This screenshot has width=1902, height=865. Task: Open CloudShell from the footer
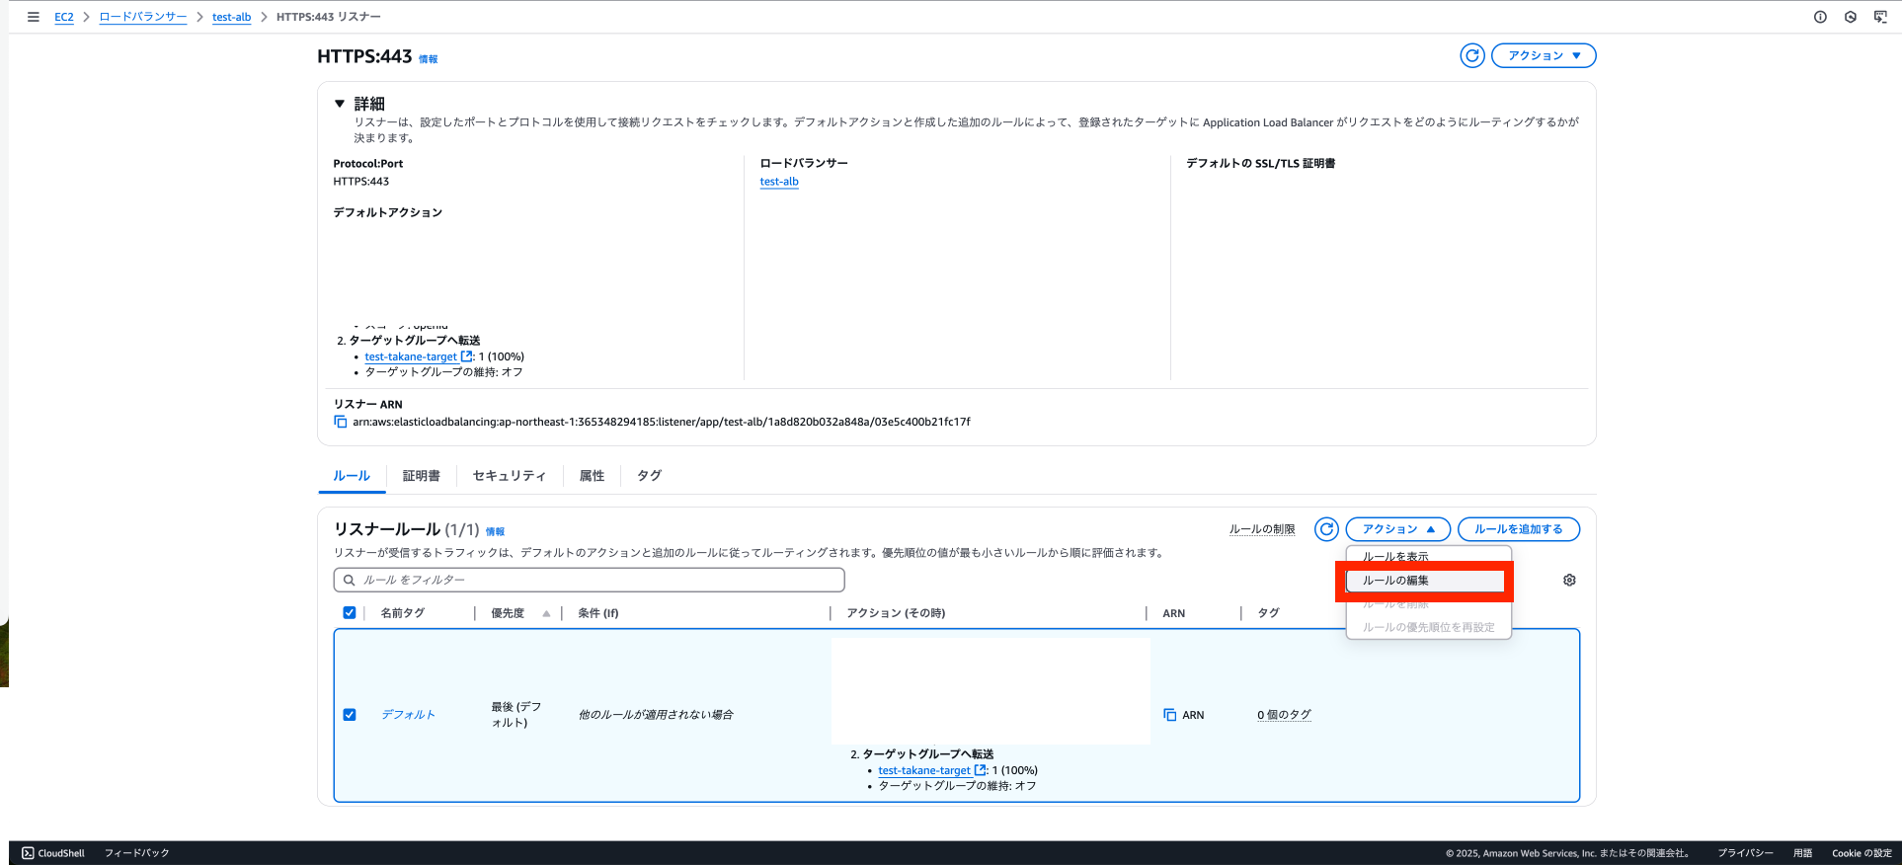pos(53,853)
